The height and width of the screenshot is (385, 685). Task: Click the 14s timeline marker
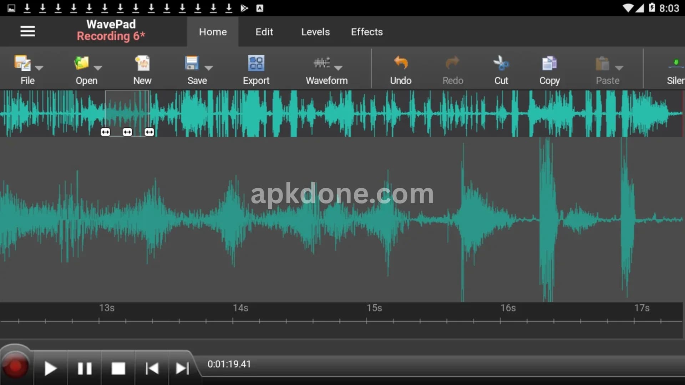240,308
